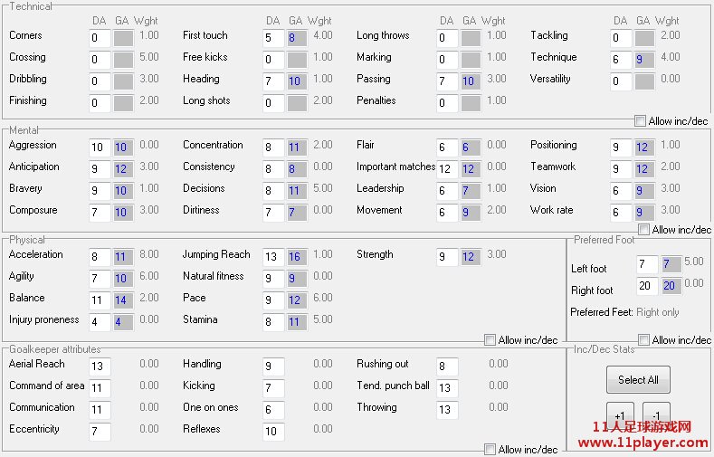Click the Jumping Reach DA field
Screen dimensions: 714x457
point(273,256)
